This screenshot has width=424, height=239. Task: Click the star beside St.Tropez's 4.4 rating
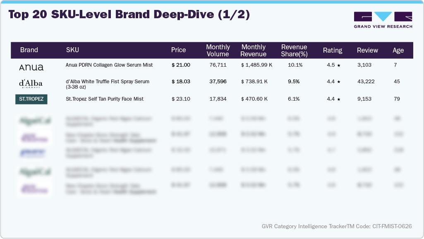[338, 99]
